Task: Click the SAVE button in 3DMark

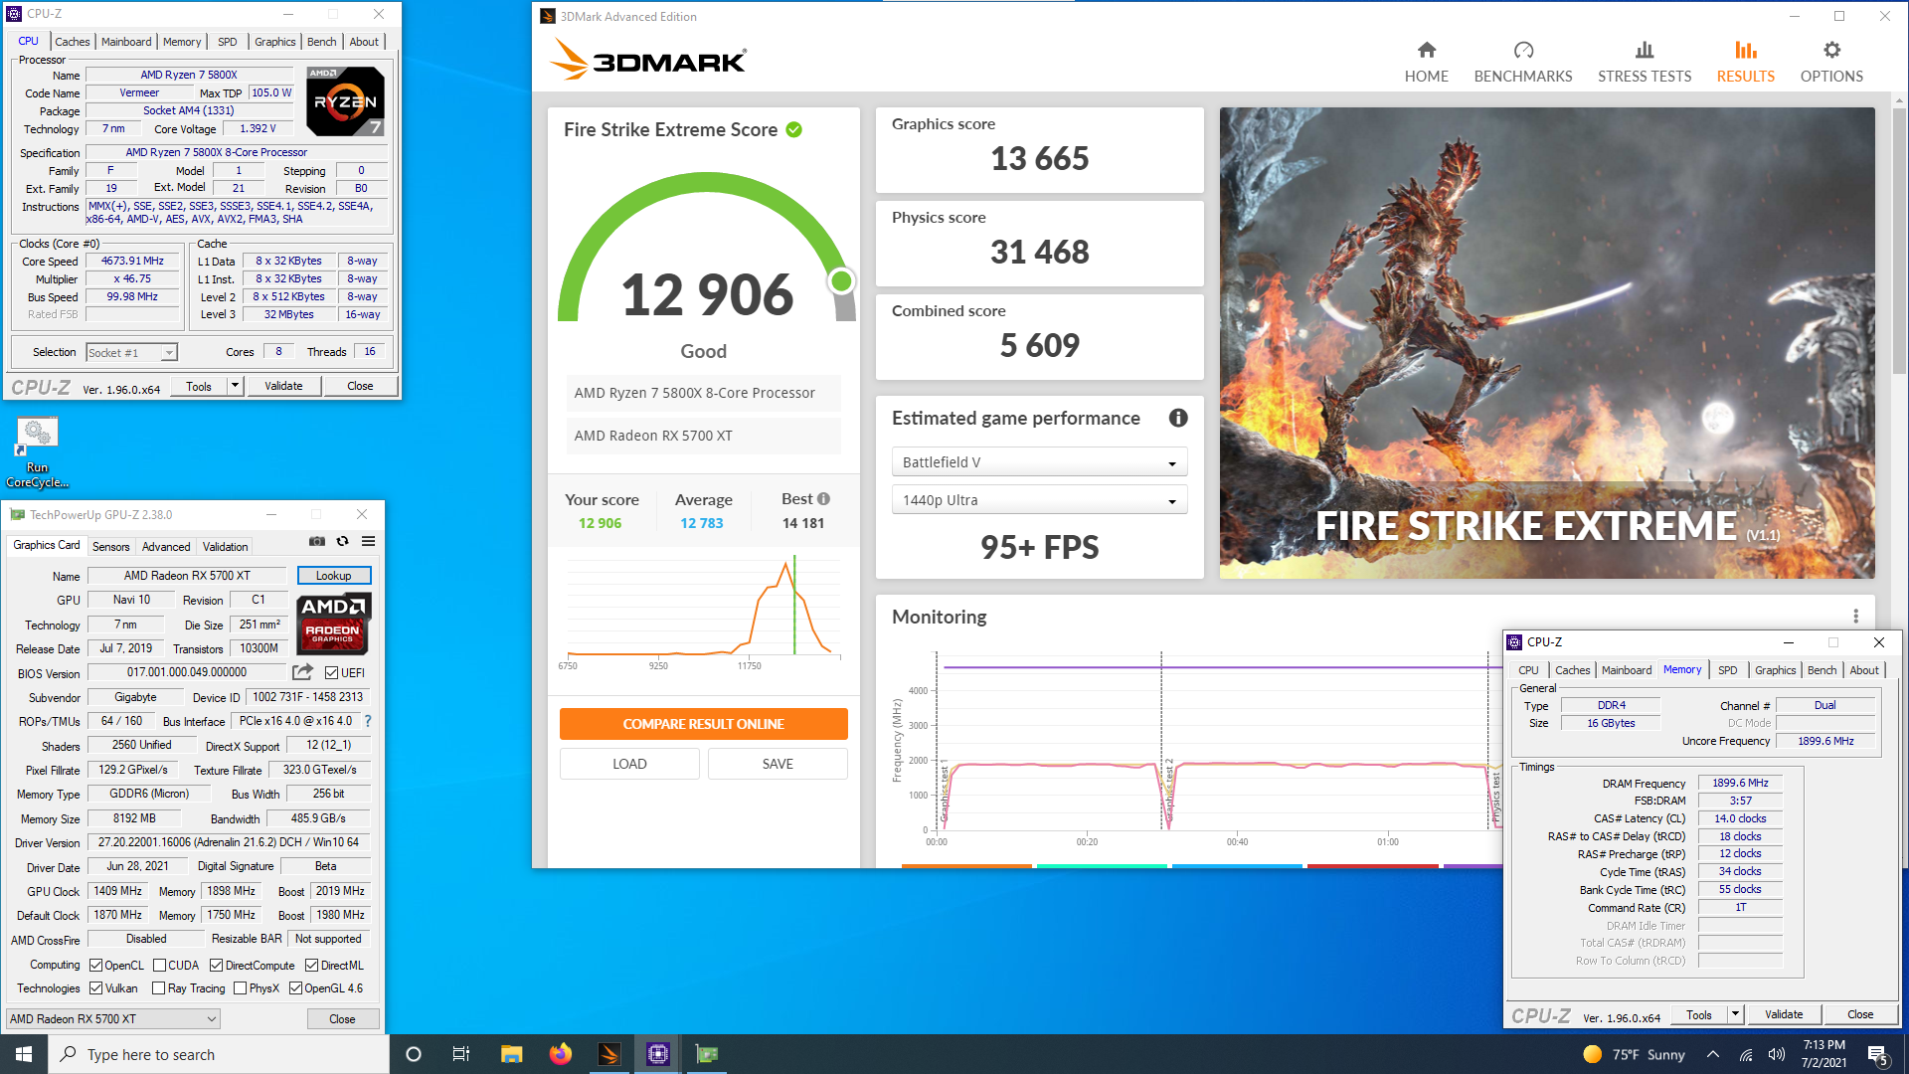Action: tap(778, 764)
